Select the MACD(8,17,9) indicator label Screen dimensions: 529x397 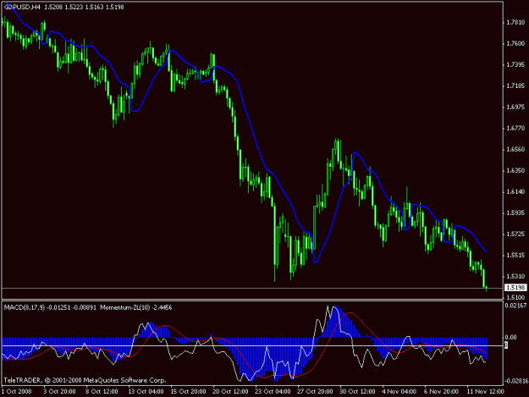pyautogui.click(x=25, y=307)
